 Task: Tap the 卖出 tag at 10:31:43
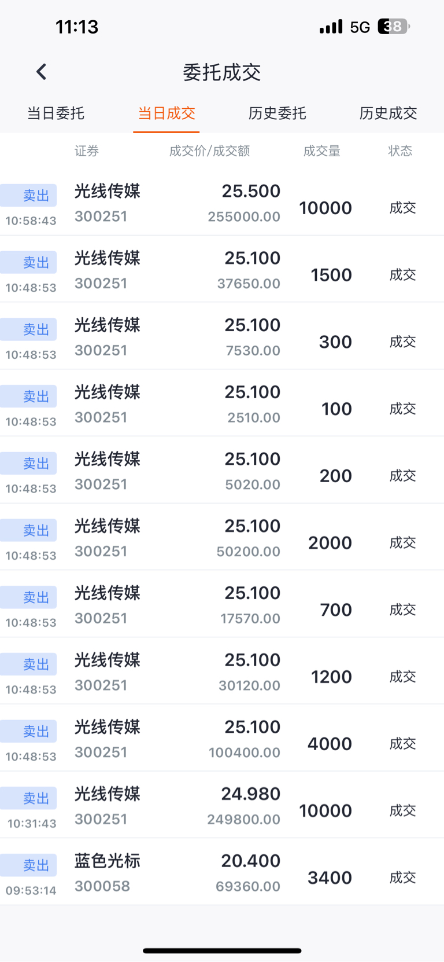point(30,798)
